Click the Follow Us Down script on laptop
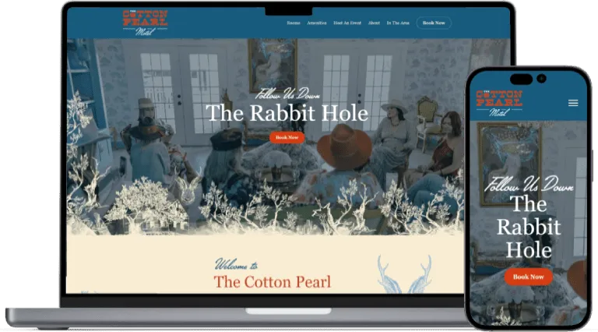 point(287,94)
